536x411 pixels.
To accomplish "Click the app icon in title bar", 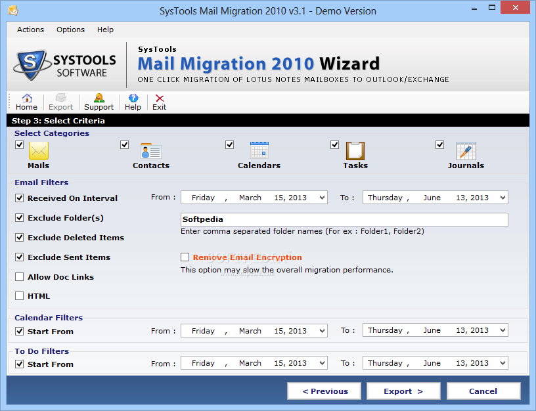I will point(13,11).
